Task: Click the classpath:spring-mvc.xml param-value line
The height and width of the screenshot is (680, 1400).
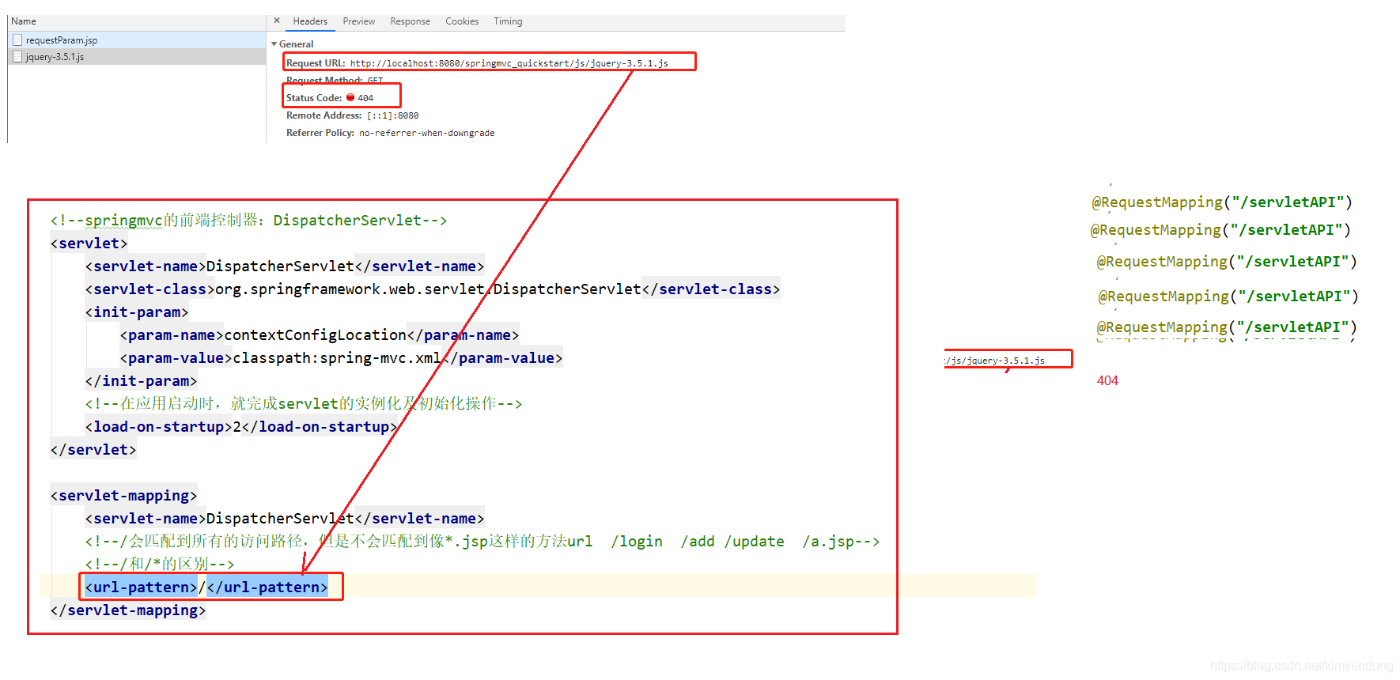Action: 341,358
